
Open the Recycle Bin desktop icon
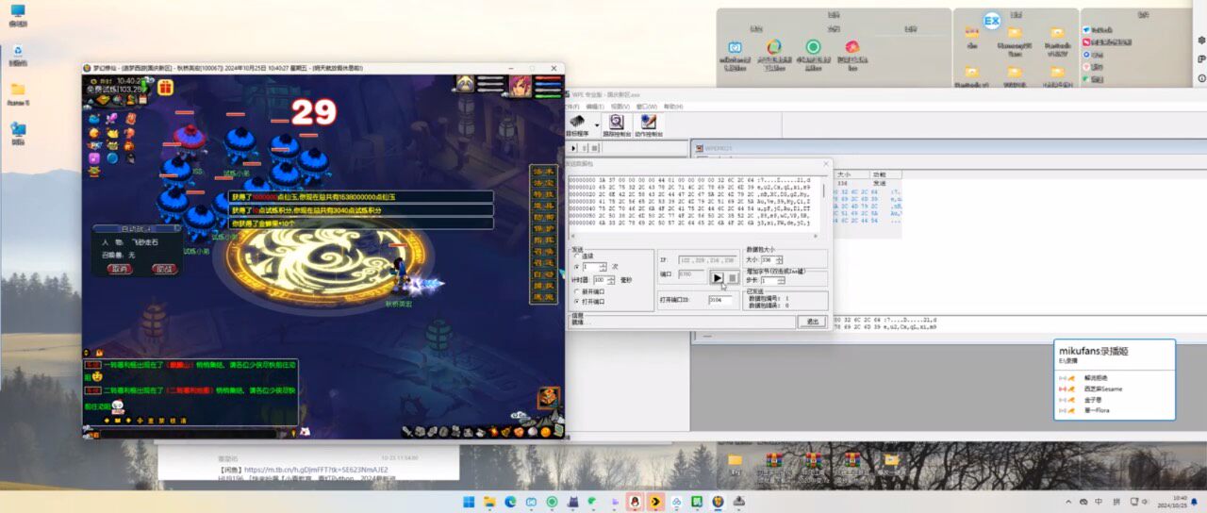point(18,54)
